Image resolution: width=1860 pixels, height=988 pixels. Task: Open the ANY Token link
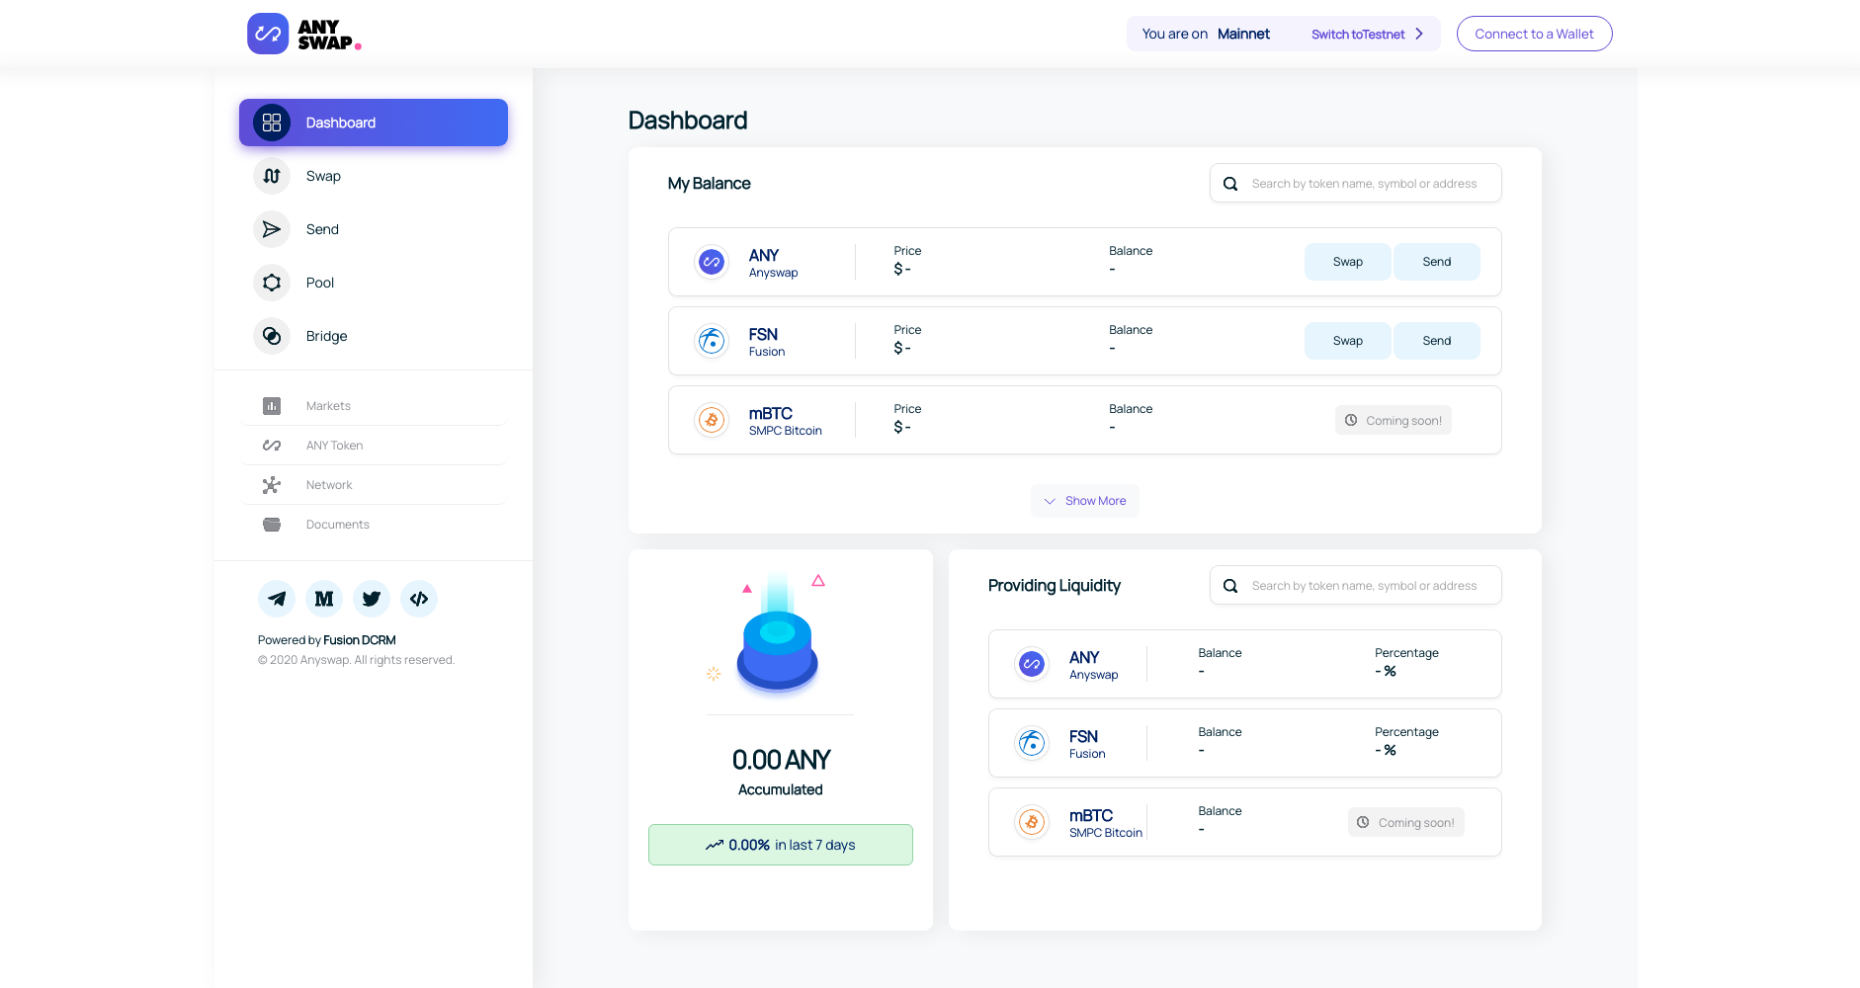click(374, 446)
